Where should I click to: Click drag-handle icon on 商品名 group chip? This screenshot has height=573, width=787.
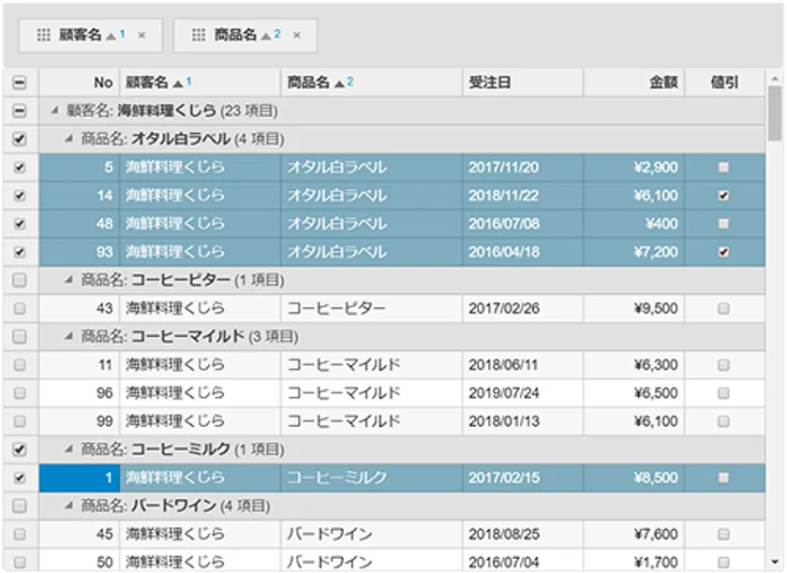[198, 36]
